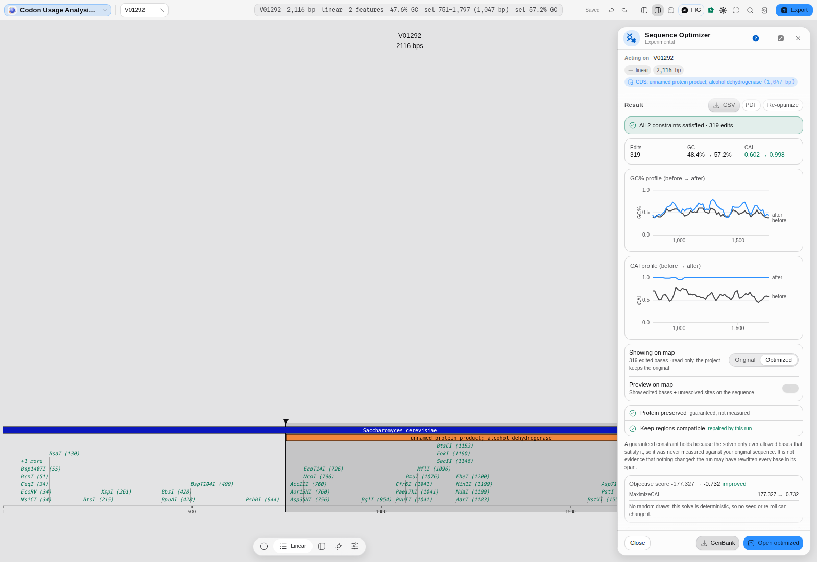Click the SacII (1146) restriction site label
The height and width of the screenshot is (562, 817).
pyautogui.click(x=455, y=461)
